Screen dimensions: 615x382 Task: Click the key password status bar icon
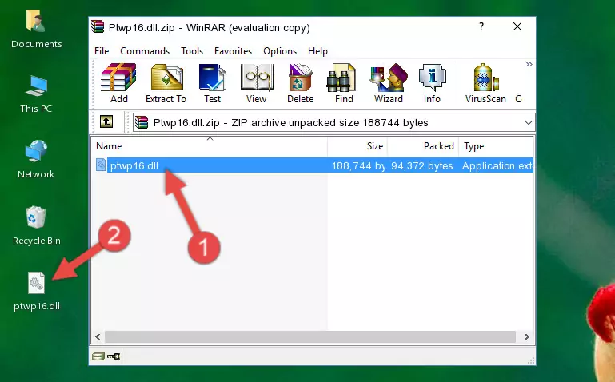pos(114,356)
